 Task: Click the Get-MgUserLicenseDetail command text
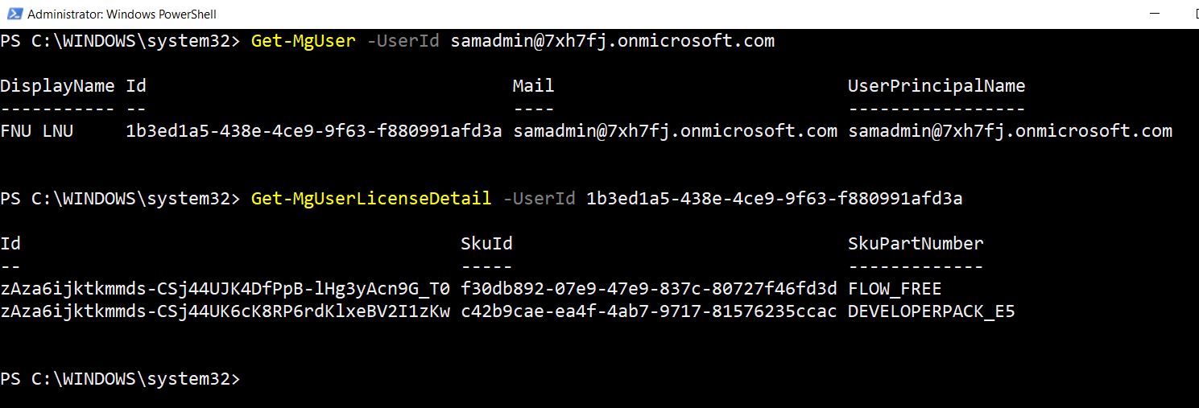point(371,199)
